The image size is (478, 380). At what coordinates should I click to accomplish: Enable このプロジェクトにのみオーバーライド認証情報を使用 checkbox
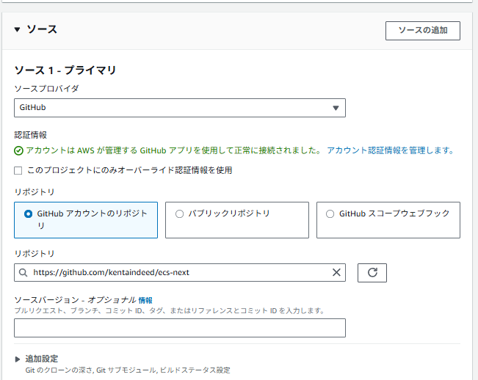(19, 170)
